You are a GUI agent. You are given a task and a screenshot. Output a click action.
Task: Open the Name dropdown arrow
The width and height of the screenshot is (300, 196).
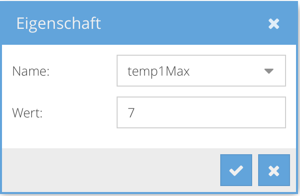coord(269,71)
